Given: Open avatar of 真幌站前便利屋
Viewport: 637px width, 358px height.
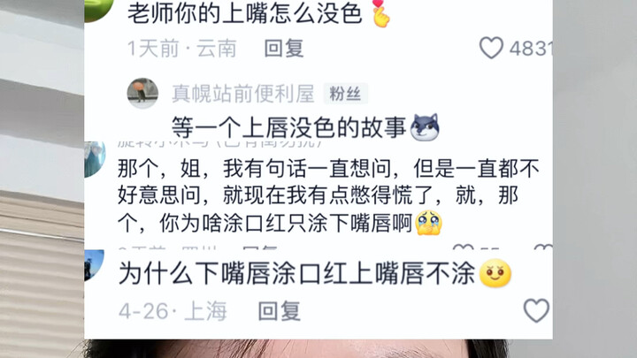Looking at the screenshot, I should (x=142, y=94).
